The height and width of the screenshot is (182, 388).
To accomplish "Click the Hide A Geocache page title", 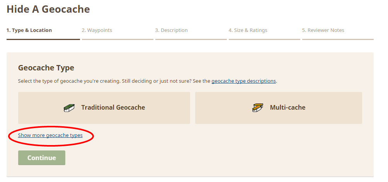I will (48, 9).
